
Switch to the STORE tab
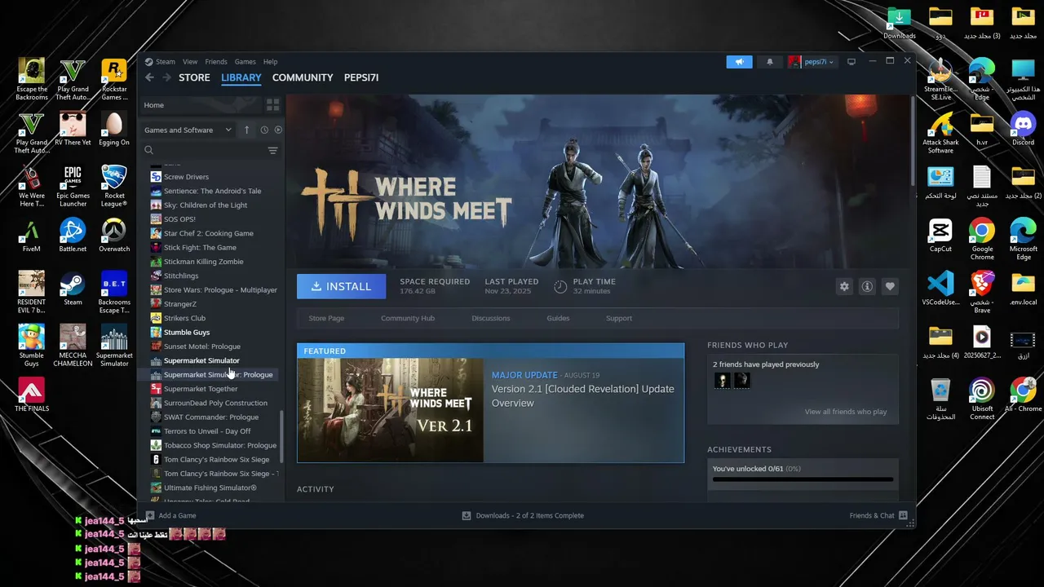pos(194,77)
